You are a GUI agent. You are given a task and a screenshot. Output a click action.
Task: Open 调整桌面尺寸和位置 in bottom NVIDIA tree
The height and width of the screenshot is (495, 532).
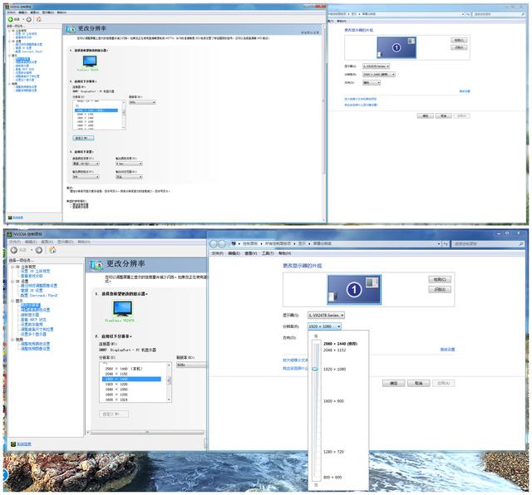(x=37, y=329)
